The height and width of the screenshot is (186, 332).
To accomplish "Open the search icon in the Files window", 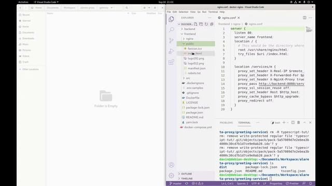I will (127, 8).
